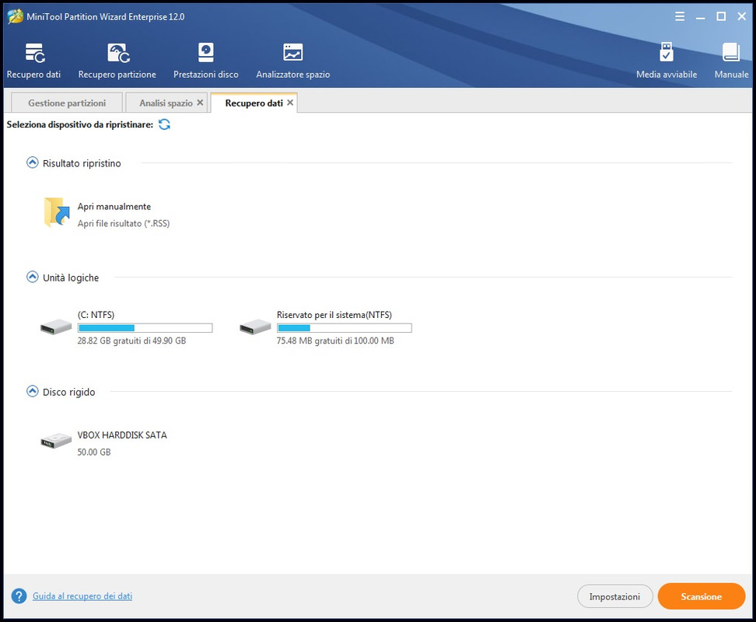The height and width of the screenshot is (622, 756).
Task: Click the Apri file risultato (*.RSS) text
Action: pos(124,224)
